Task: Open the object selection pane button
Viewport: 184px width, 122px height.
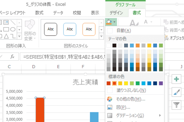Action: click(174, 38)
